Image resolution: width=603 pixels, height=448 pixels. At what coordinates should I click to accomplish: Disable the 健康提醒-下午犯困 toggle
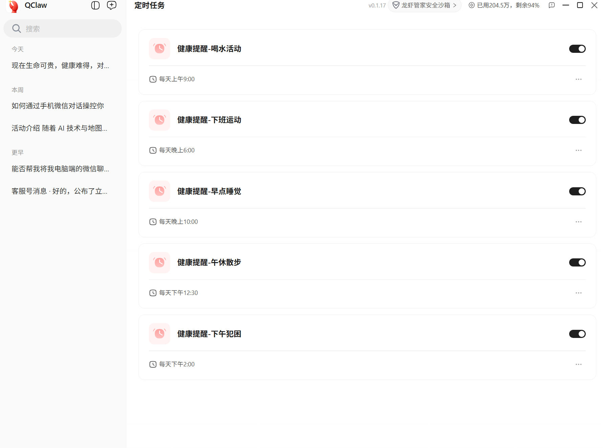click(577, 334)
